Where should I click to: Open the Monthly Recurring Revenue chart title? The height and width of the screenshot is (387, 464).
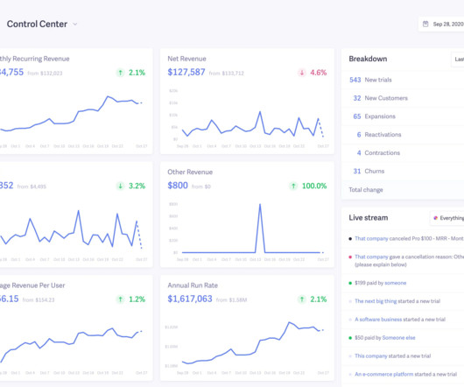point(35,59)
